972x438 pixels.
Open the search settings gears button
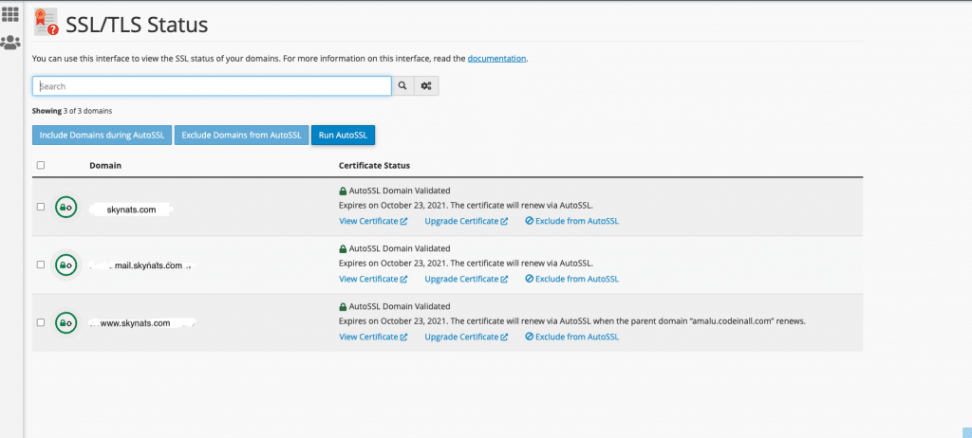(x=426, y=86)
